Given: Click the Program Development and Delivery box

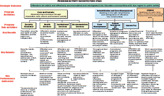Looking at the screenshot, I should tap(115, 26).
